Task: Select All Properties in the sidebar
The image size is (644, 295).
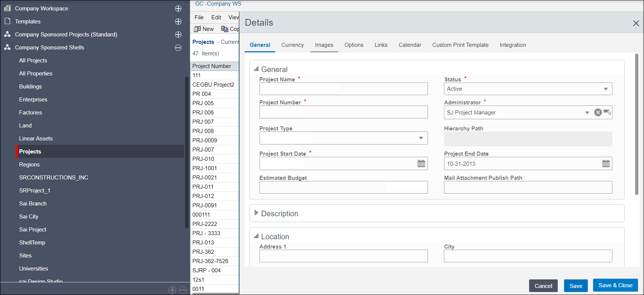Action: click(x=36, y=74)
